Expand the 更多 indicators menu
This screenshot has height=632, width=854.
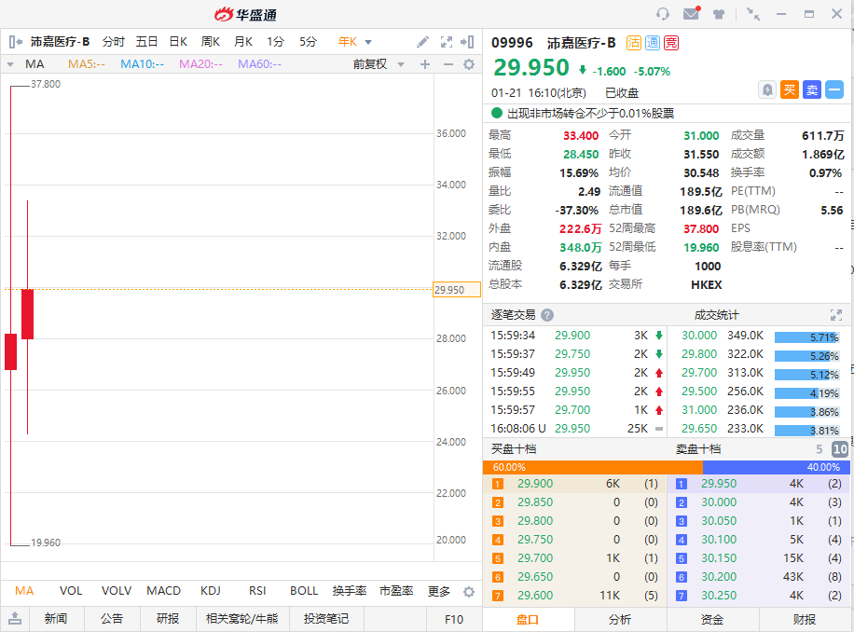439,591
